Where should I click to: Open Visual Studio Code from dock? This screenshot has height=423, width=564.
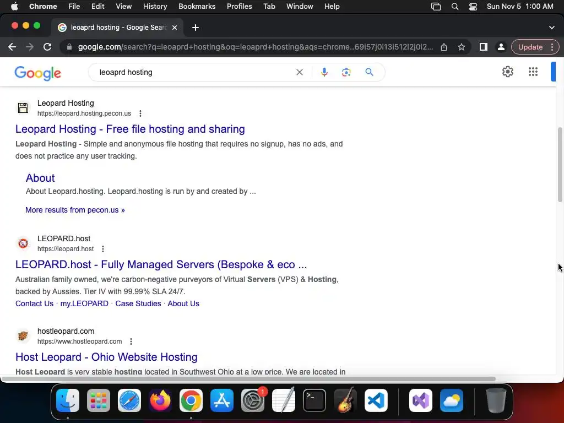[376, 400]
